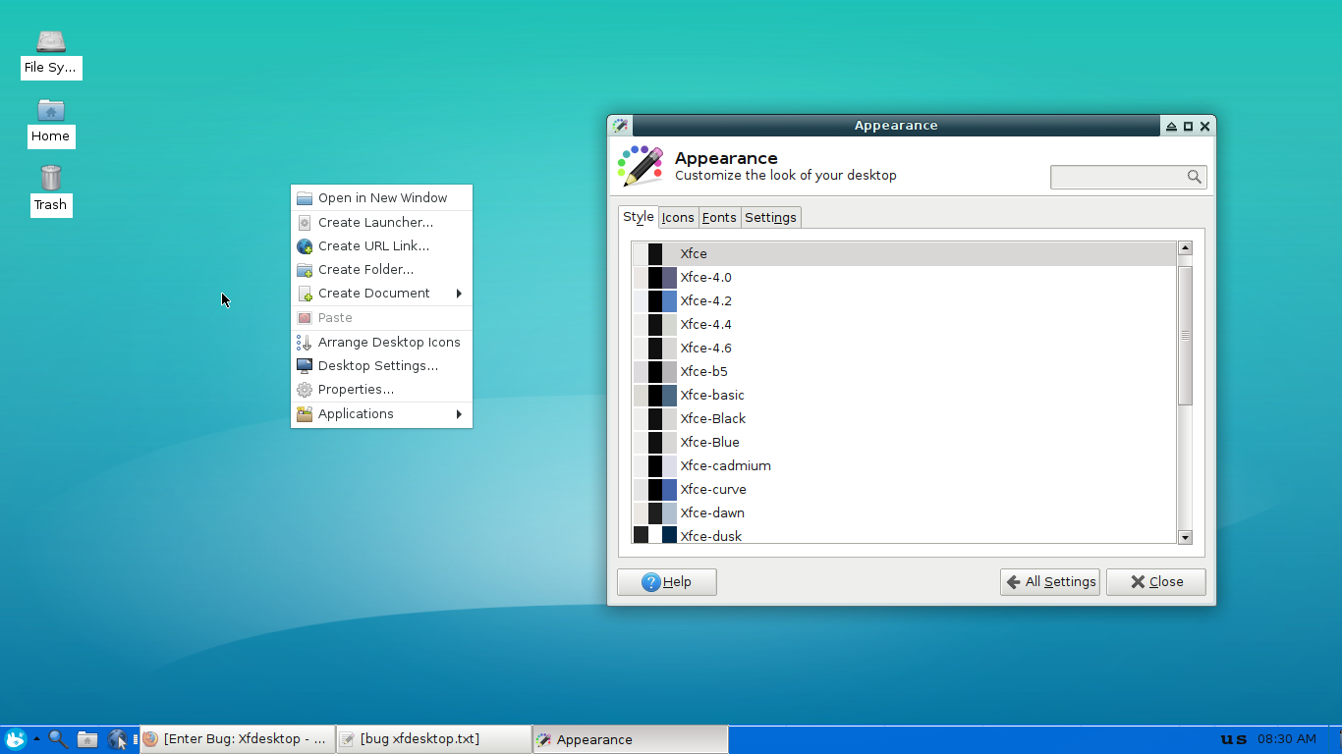Viewport: 1342px width, 754px height.
Task: Click the Trash desktop icon
Action: coord(51,179)
